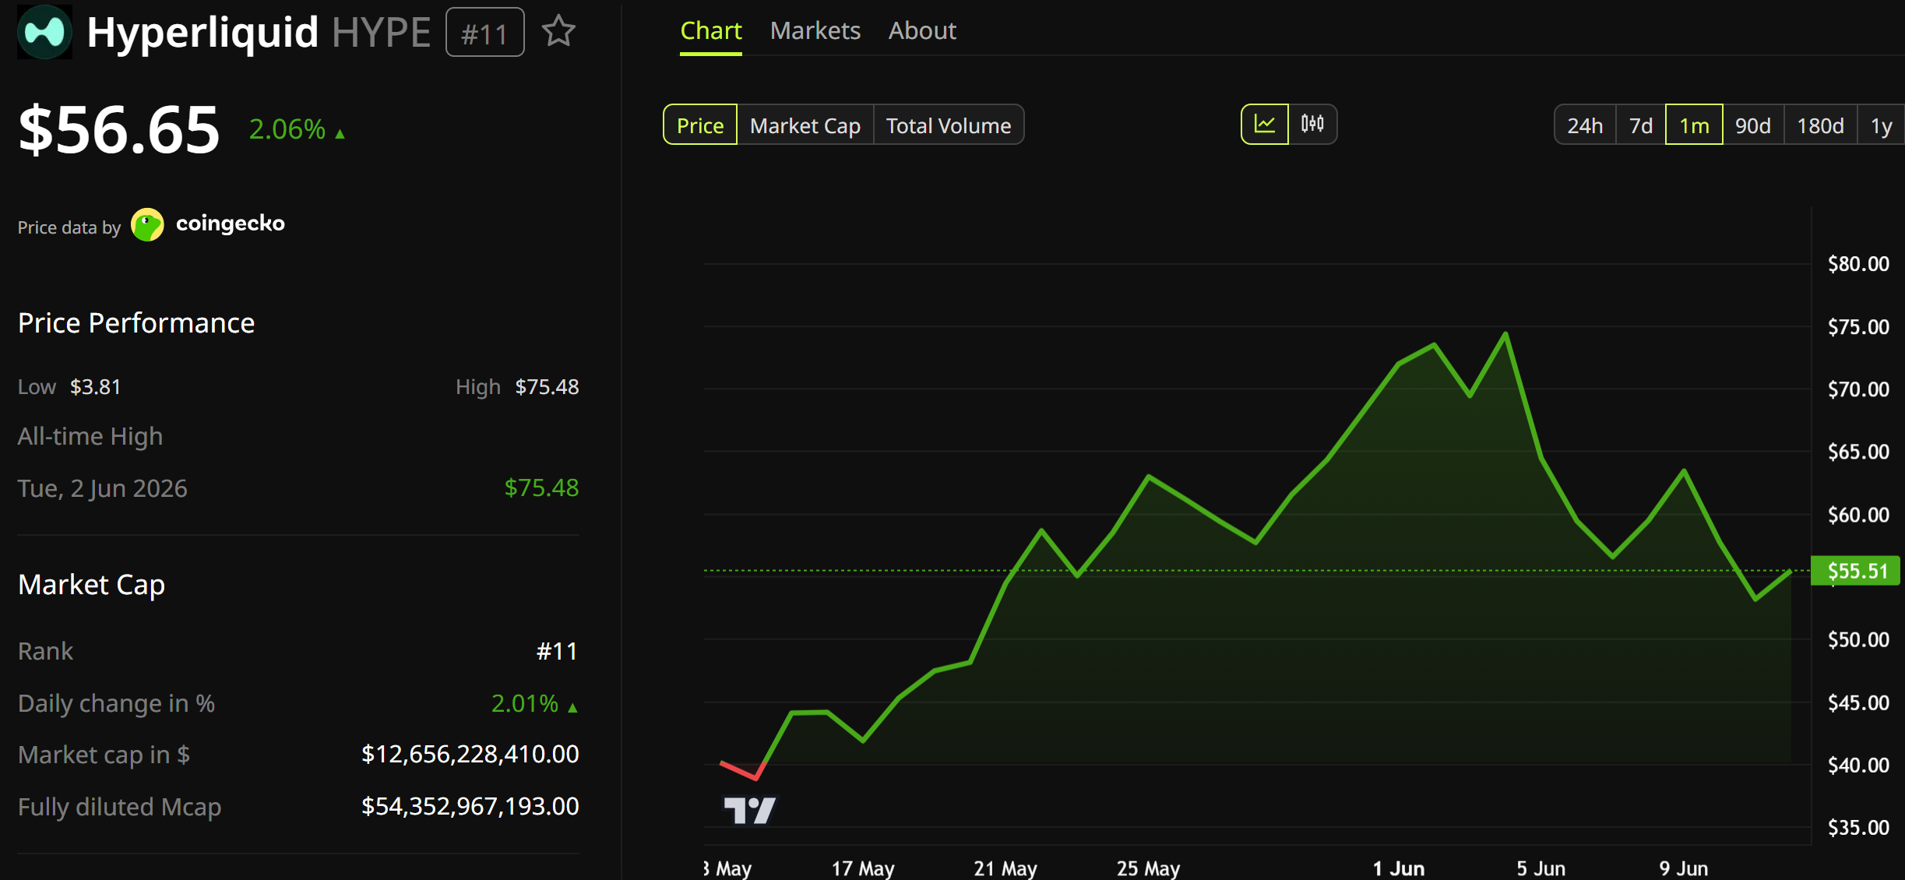1905x880 pixels.
Task: Click the Tue, 2 Jun 2026 date
Action: click(x=103, y=488)
